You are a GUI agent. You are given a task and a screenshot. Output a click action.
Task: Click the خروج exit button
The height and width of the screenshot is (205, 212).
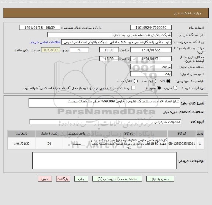pyautogui.click(x=45, y=179)
